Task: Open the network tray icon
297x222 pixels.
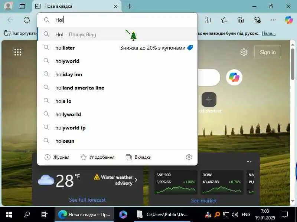Action: point(226,215)
